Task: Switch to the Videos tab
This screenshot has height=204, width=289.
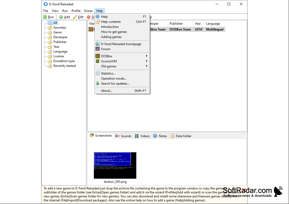Action: [x=143, y=136]
